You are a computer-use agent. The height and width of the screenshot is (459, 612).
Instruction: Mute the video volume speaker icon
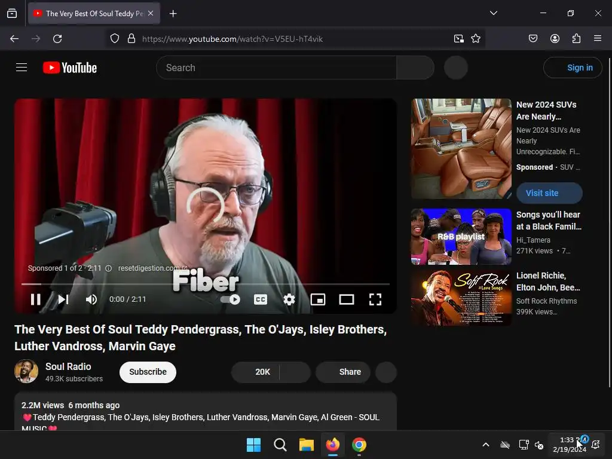(x=91, y=299)
